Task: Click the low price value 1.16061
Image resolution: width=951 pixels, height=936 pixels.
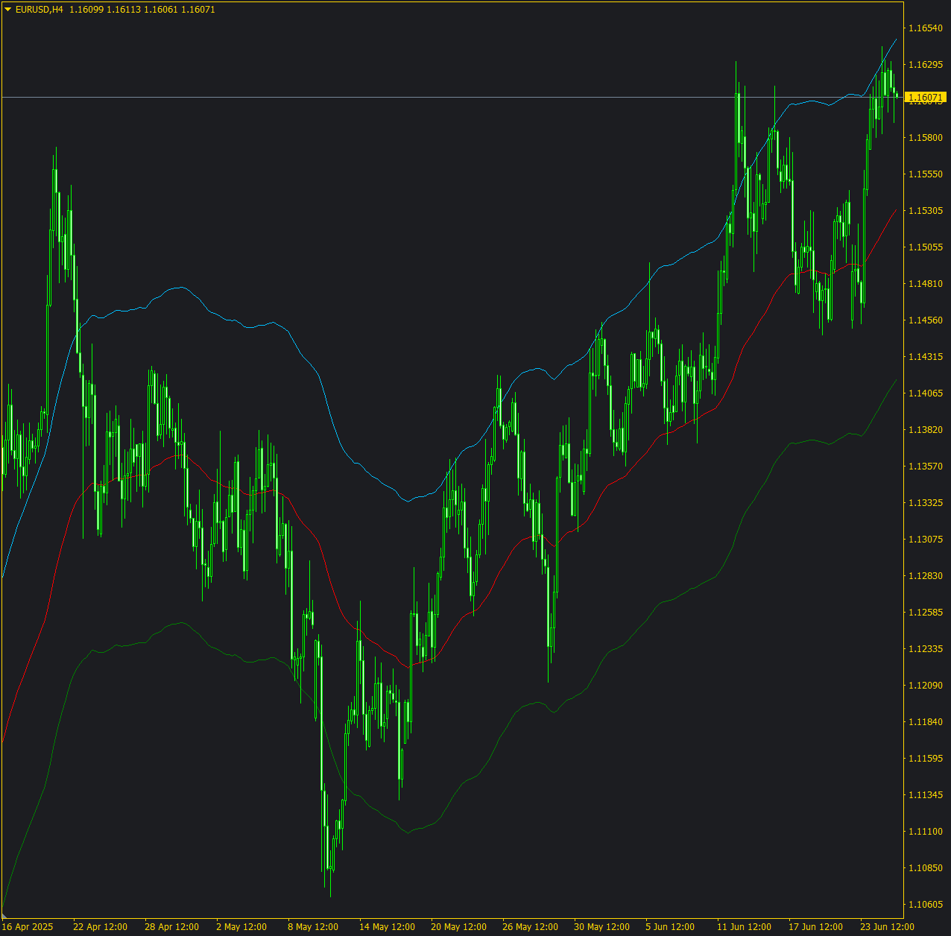Action: [160, 10]
